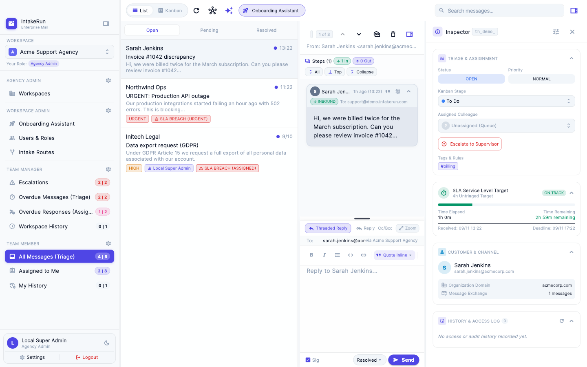Quote Sarah's message using quote icon
Screen dimensions: 587x367
(388, 91)
